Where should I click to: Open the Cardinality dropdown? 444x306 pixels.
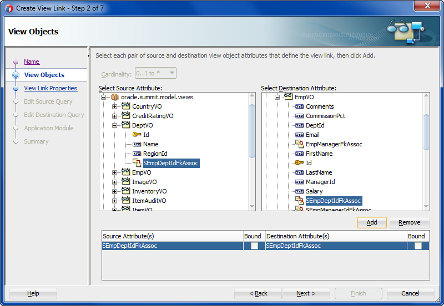155,73
